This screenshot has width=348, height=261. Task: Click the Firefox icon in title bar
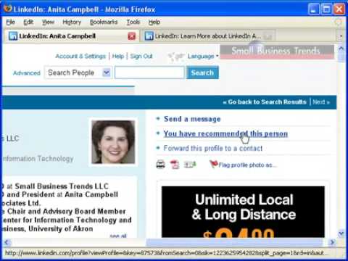(8, 9)
